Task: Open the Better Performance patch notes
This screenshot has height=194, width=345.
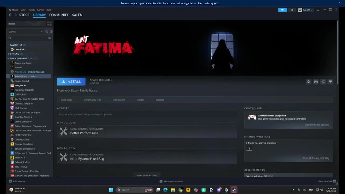Action: pos(147,131)
